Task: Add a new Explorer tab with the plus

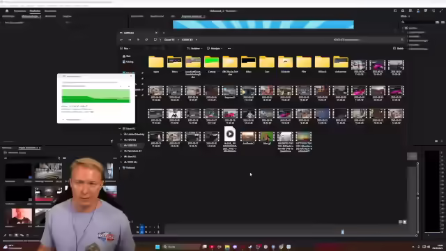Action: pos(164,33)
